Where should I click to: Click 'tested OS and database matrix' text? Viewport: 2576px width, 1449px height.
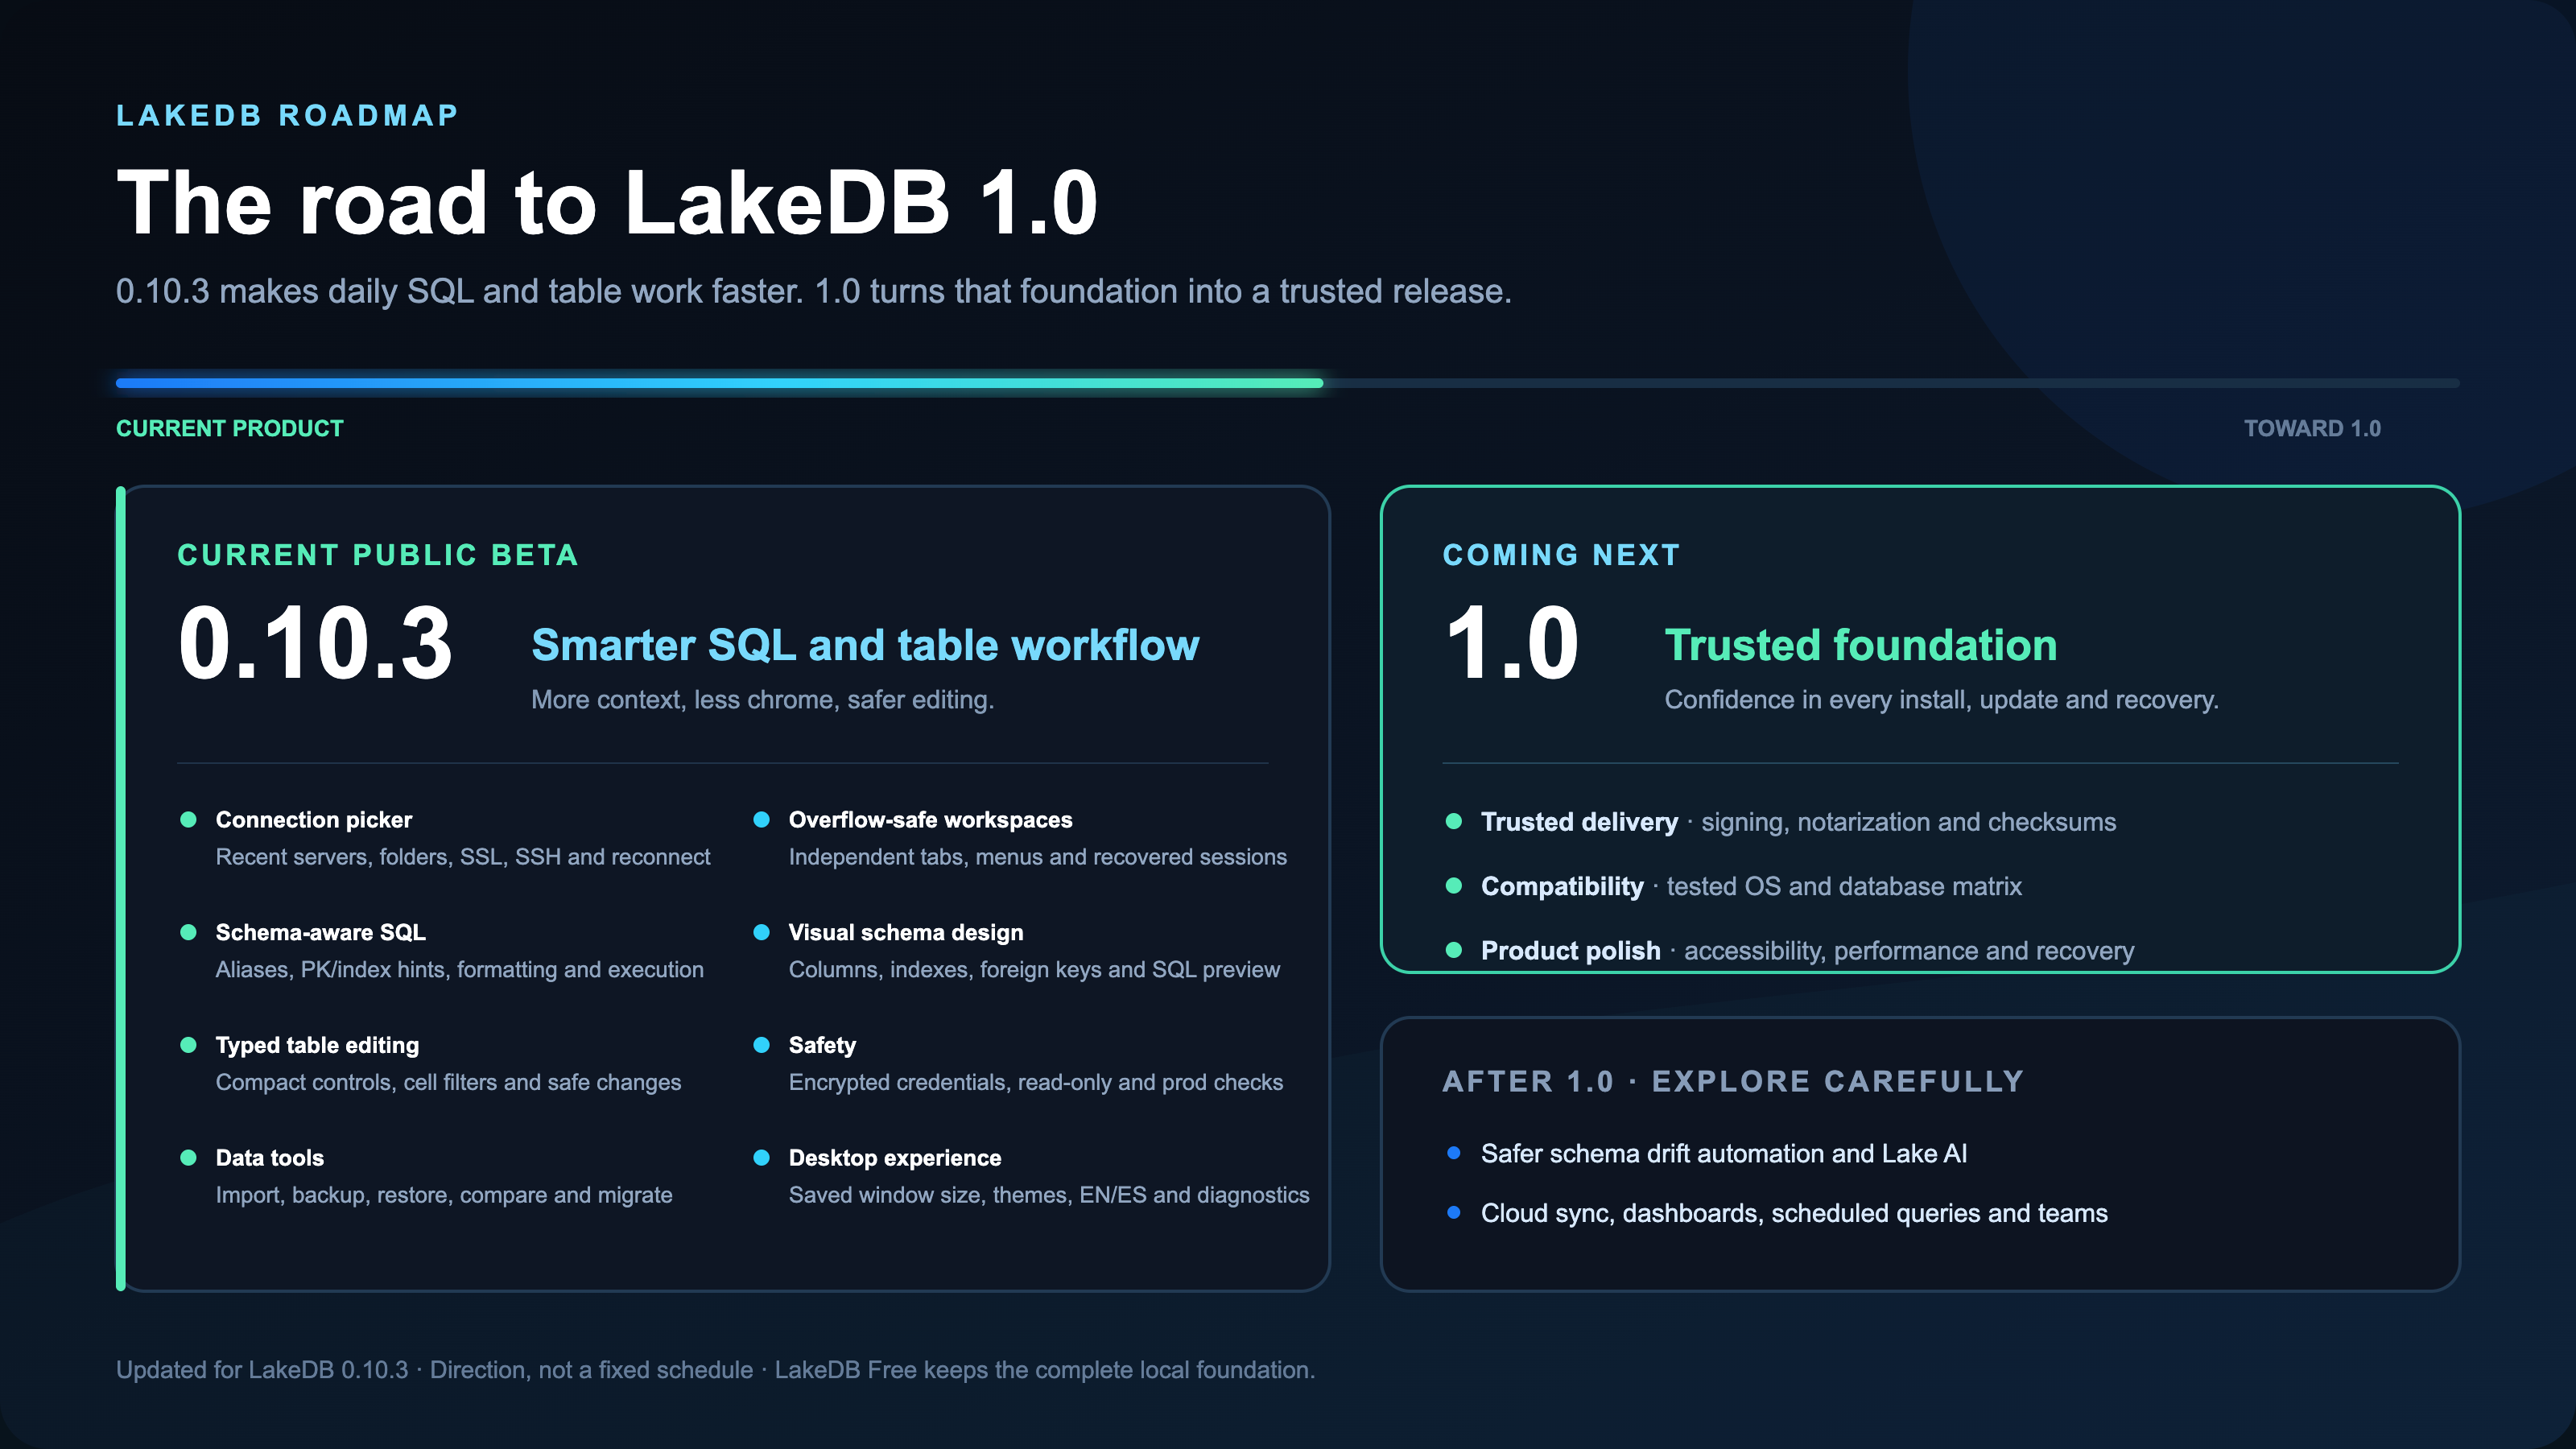[x=1843, y=886]
